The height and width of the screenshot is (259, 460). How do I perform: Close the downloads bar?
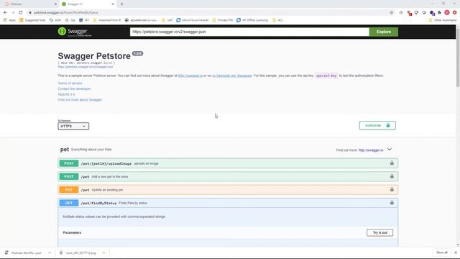pos(455,253)
